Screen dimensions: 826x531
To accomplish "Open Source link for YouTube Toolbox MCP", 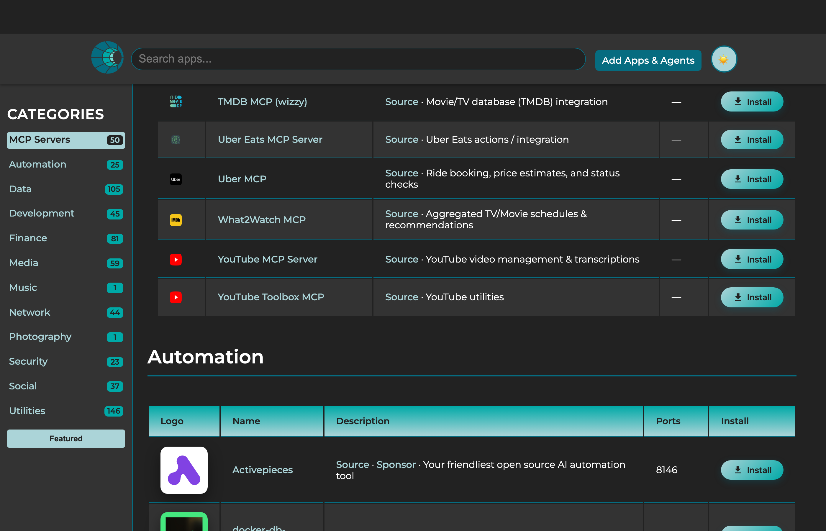I will [401, 297].
